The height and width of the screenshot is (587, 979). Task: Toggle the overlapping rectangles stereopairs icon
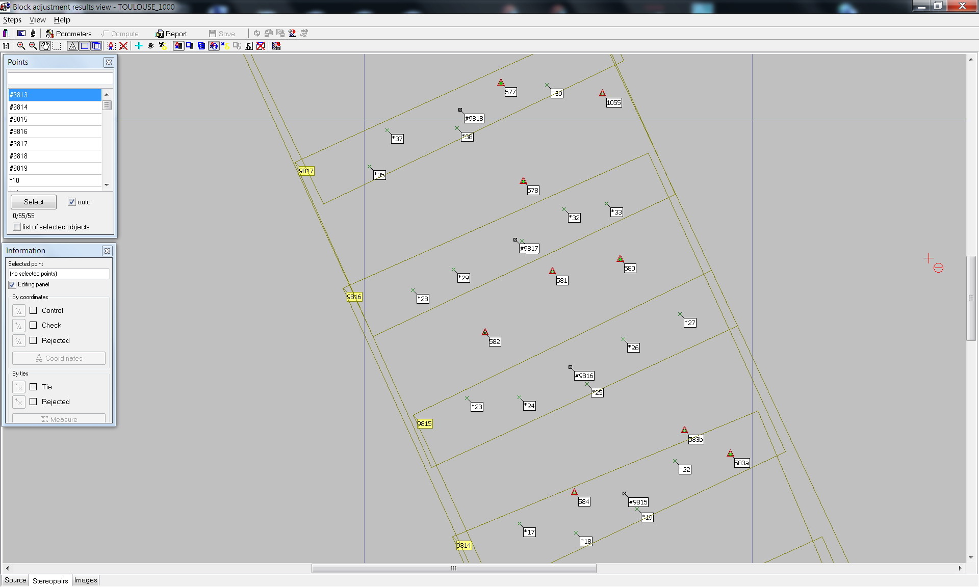tap(96, 46)
